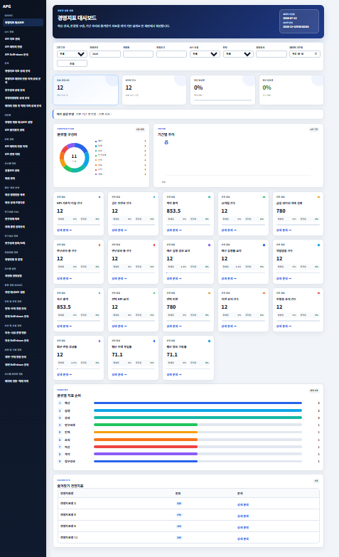Click the center of the donut chart showing 11
Screen dimensions: 339x557
(x=74, y=158)
